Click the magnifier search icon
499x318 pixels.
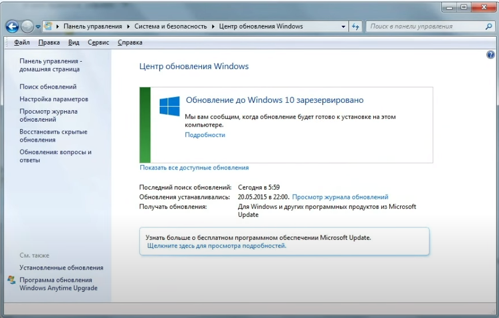489,26
